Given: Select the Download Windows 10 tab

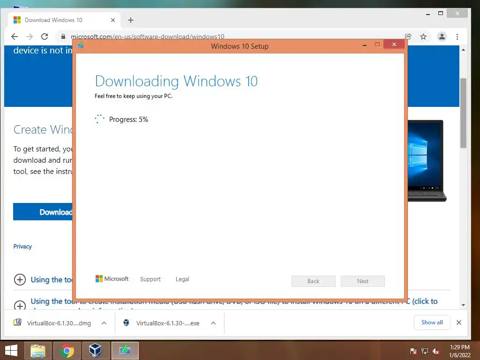Looking at the screenshot, I should (x=64, y=20).
